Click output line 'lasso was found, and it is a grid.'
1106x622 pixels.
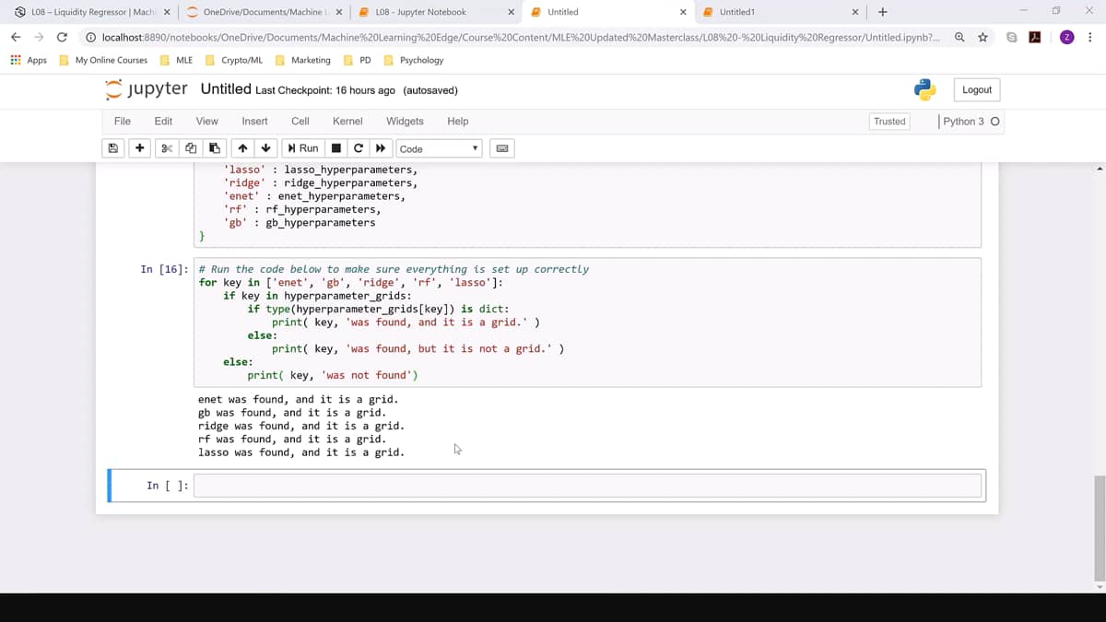pyautogui.click(x=300, y=452)
